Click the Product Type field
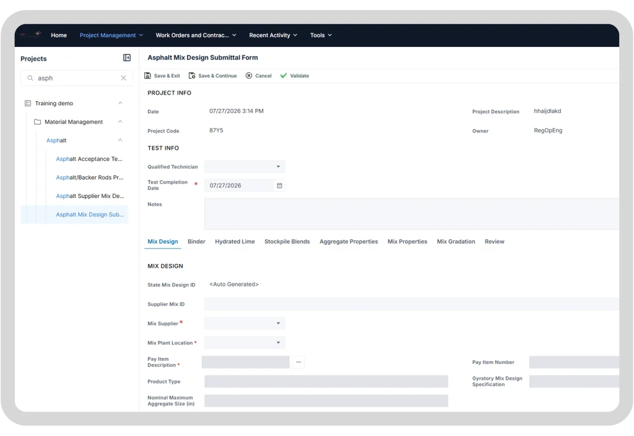 [x=326, y=382]
